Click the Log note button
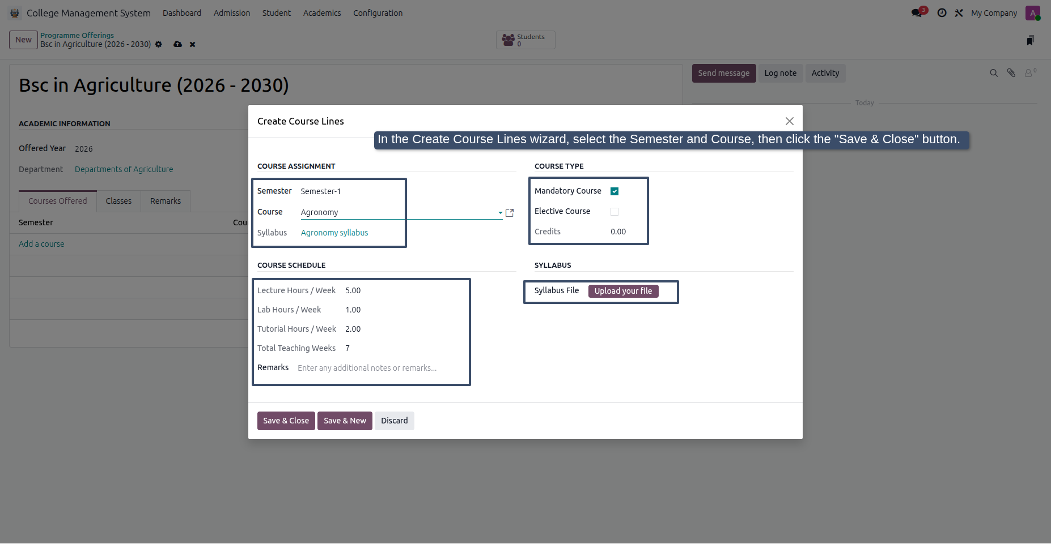 [x=781, y=73]
